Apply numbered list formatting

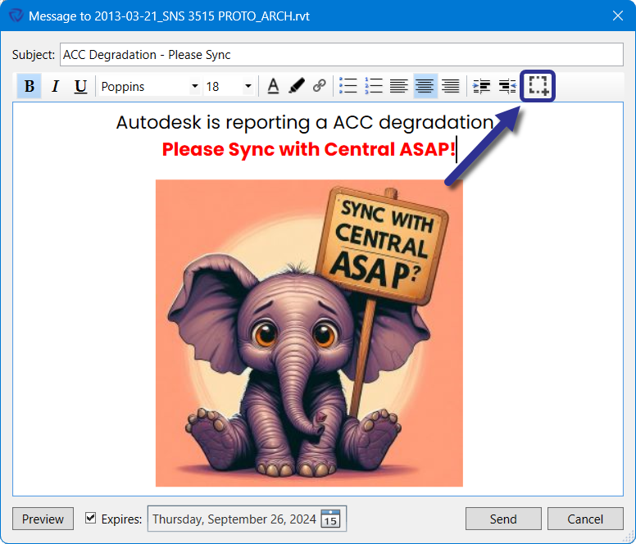tap(374, 86)
